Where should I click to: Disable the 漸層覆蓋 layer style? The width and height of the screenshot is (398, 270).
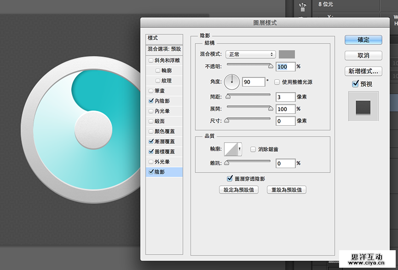click(x=151, y=142)
